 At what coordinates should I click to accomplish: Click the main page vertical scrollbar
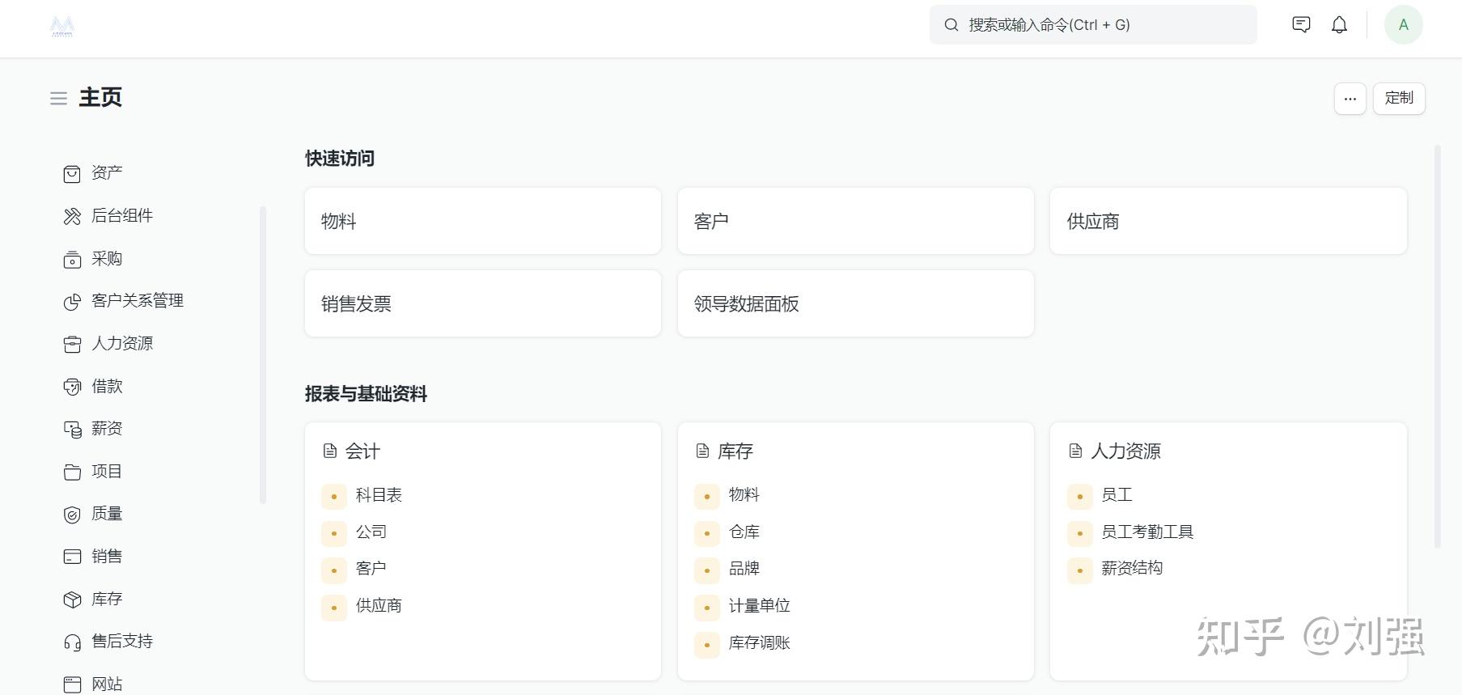(1437, 348)
